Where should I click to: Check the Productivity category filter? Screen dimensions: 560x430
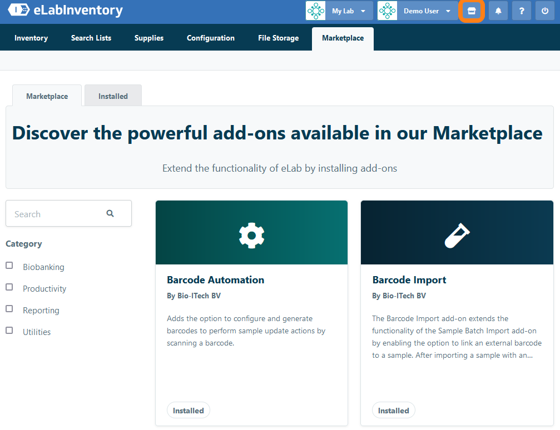[x=9, y=287]
